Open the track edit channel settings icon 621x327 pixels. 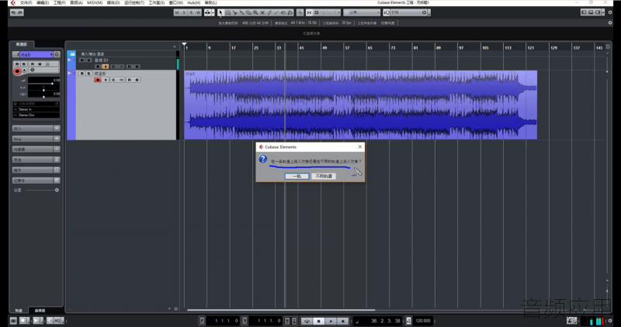pyautogui.click(x=57, y=54)
